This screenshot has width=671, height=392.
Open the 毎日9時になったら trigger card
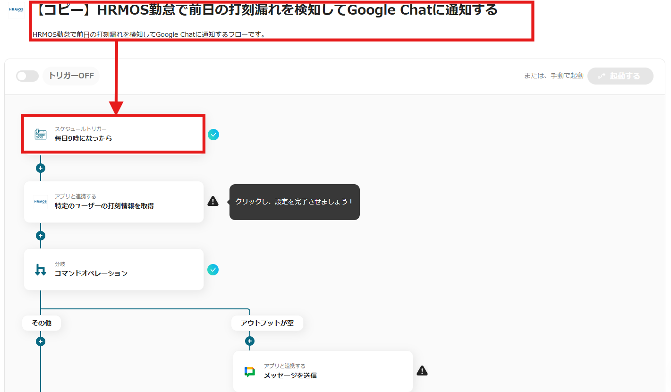(x=113, y=134)
